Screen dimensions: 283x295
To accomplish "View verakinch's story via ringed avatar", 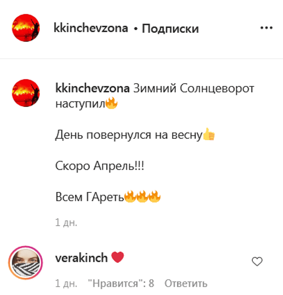I will coord(25,262).
